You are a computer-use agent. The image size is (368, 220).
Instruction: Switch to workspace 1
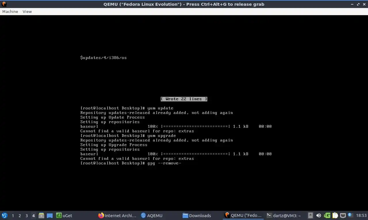click(x=13, y=215)
